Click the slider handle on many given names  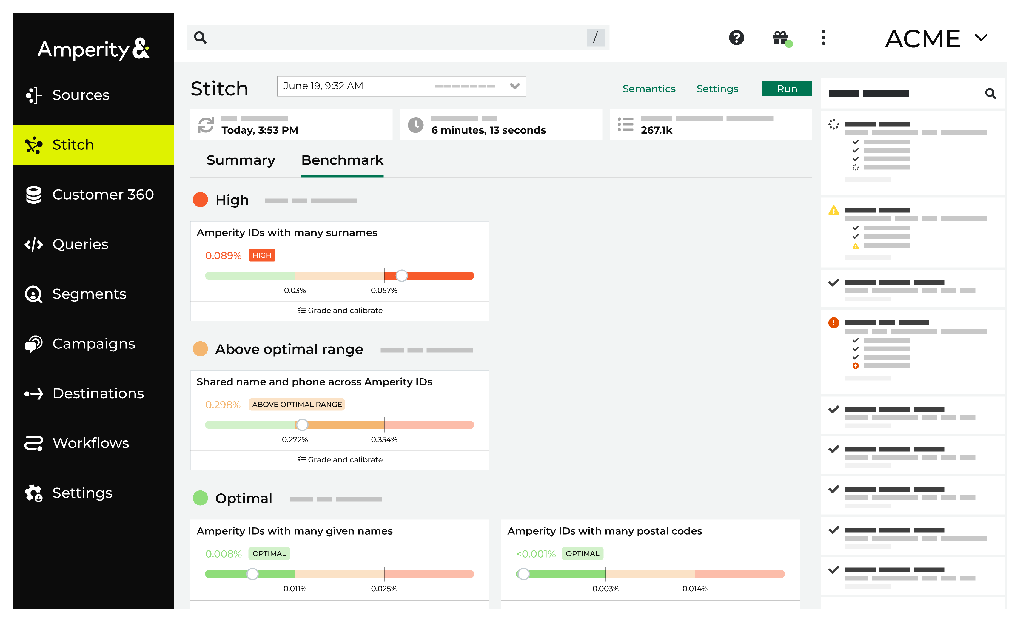point(252,574)
